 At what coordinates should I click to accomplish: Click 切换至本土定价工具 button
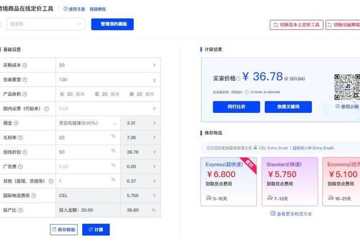tap(296, 25)
